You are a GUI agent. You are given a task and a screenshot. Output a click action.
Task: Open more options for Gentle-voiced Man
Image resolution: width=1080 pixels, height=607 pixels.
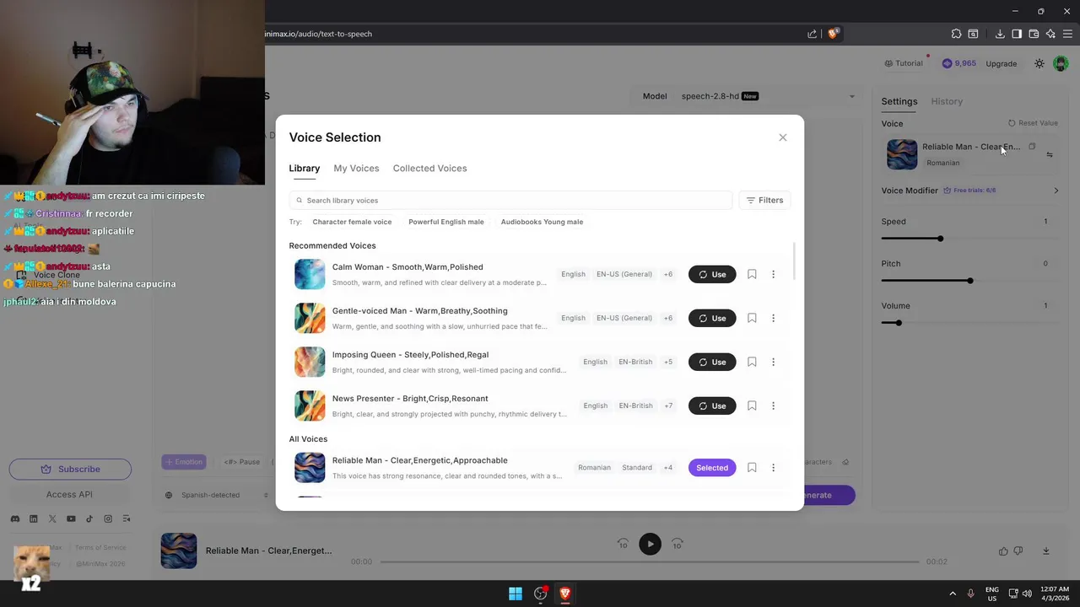(773, 318)
